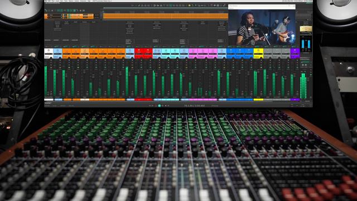Select the light blue track header left of the red tracks
This screenshot has height=201, width=357.
pyautogui.click(x=130, y=54)
